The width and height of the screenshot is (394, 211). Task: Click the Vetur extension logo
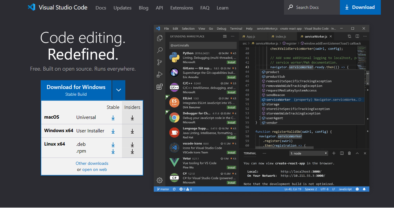[174, 162]
